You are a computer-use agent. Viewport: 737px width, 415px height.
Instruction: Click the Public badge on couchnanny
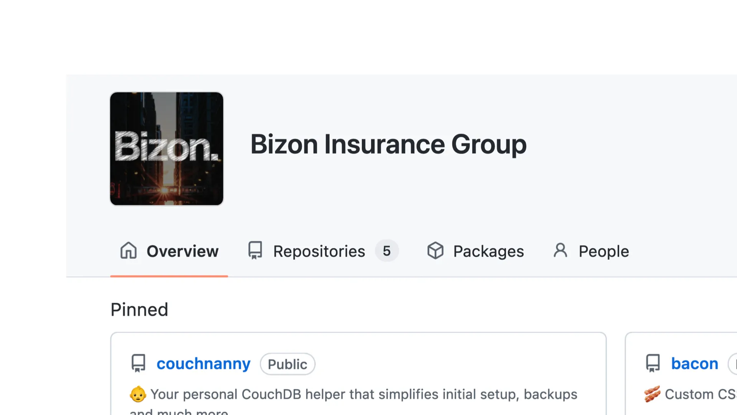point(288,364)
